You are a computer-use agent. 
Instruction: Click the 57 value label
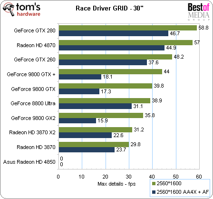197,42
